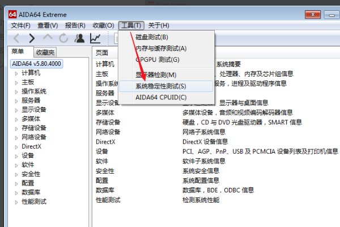Click the Refresh toolbar icon

click(63, 38)
